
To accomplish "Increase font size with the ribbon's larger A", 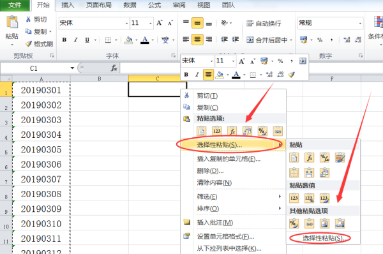I will click(160, 23).
